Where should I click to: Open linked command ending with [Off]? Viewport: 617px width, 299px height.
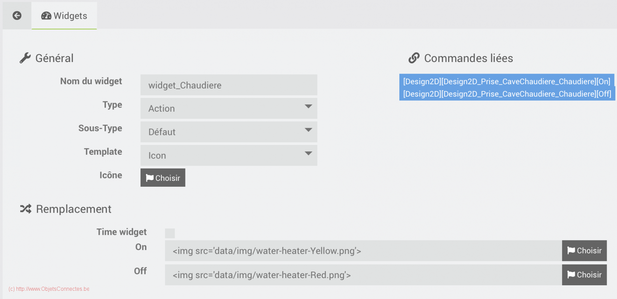[x=507, y=94]
